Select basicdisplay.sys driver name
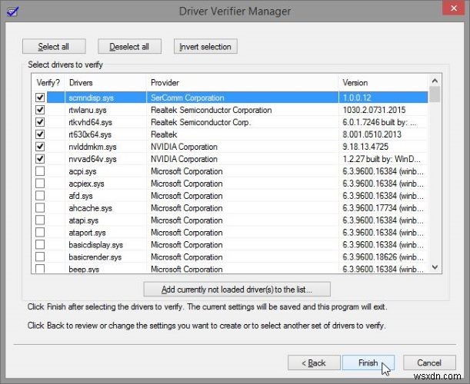Image resolution: width=470 pixels, height=384 pixels. pos(96,245)
